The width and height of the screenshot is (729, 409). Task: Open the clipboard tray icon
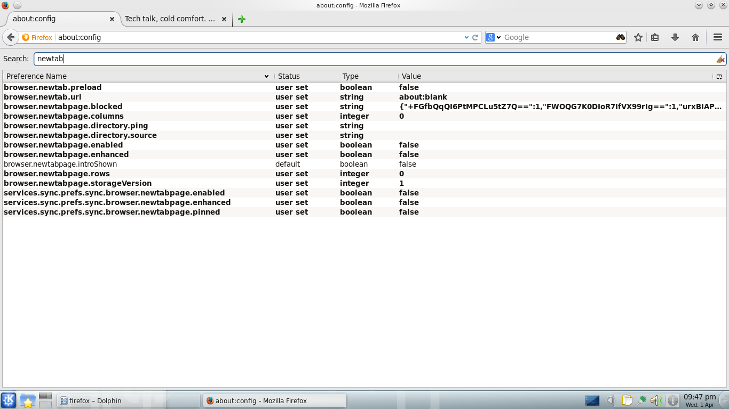[627, 400]
